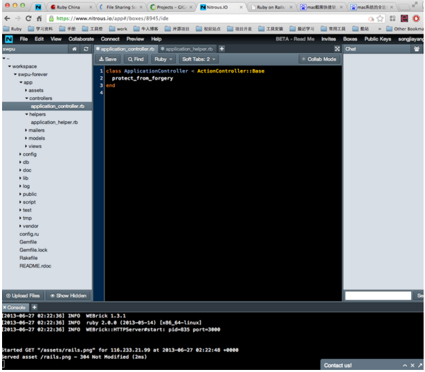Screen dimensions: 425x372
Task: Toggle Collab Mode on
Action: pyautogui.click(x=318, y=59)
